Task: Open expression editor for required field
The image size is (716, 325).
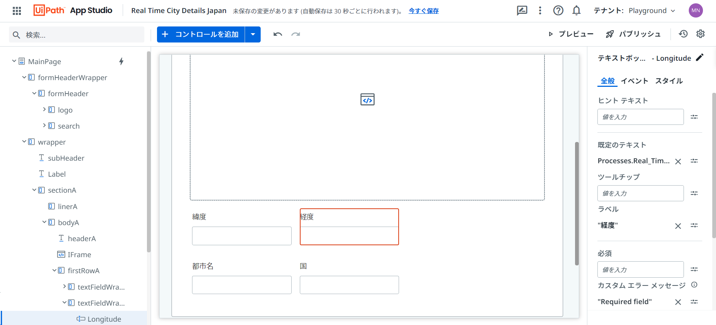Action: [694, 269]
